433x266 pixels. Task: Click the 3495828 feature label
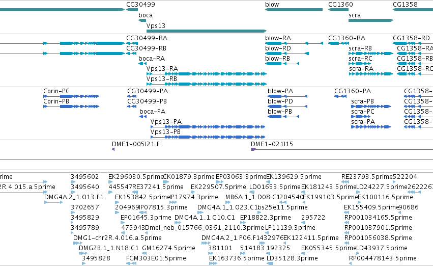96,258
